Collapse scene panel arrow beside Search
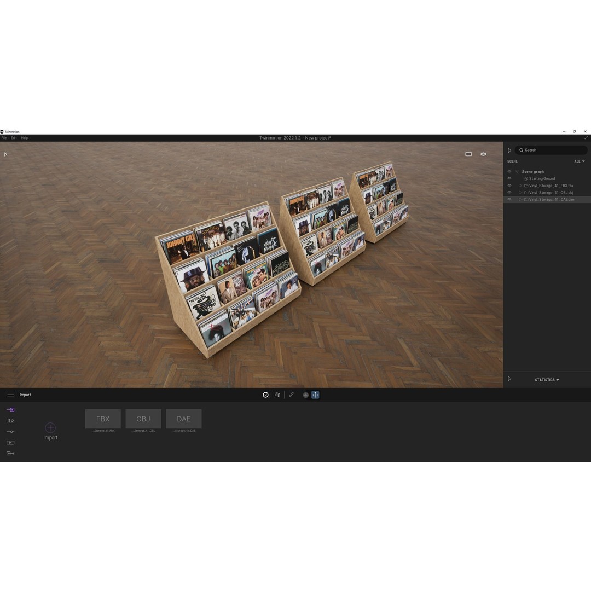 [x=509, y=150]
